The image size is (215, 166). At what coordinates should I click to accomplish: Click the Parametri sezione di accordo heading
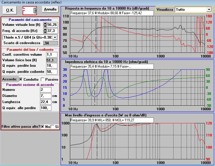pos(30,85)
